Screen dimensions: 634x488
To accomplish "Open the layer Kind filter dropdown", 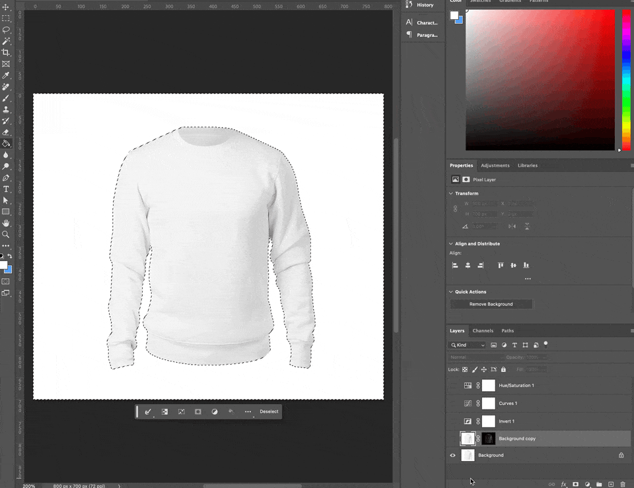I will coord(467,345).
